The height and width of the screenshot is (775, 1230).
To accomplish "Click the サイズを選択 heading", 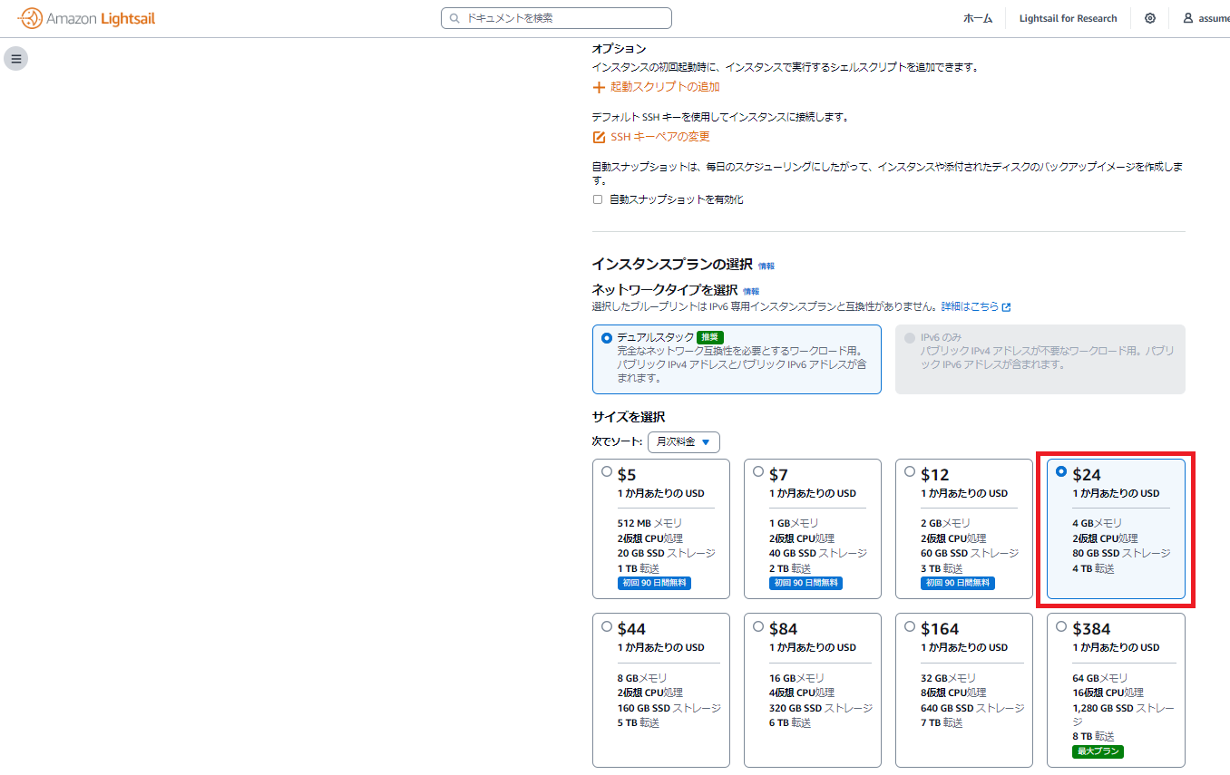I will pyautogui.click(x=629, y=417).
